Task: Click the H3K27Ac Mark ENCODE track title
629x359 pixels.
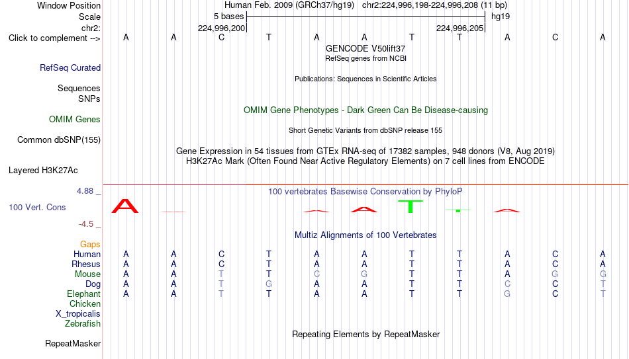Action: (365, 161)
